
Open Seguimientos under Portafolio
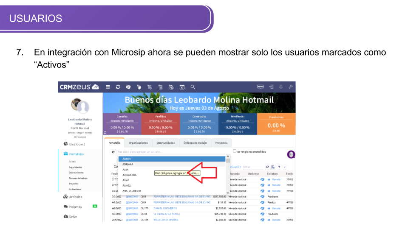tap(76, 167)
